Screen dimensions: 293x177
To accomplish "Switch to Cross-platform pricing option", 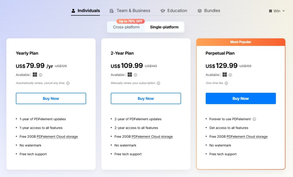I will point(126,27).
